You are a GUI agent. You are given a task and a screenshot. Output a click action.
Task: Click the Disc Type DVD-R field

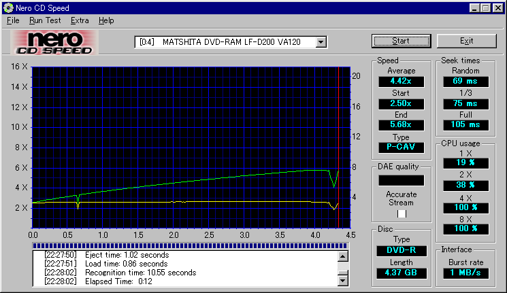coord(401,250)
